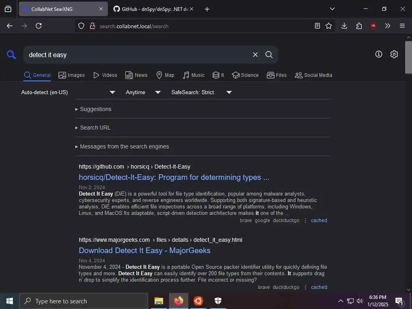This screenshot has height=309, width=412.
Task: Open Windows Security from taskbar
Action: (x=218, y=301)
